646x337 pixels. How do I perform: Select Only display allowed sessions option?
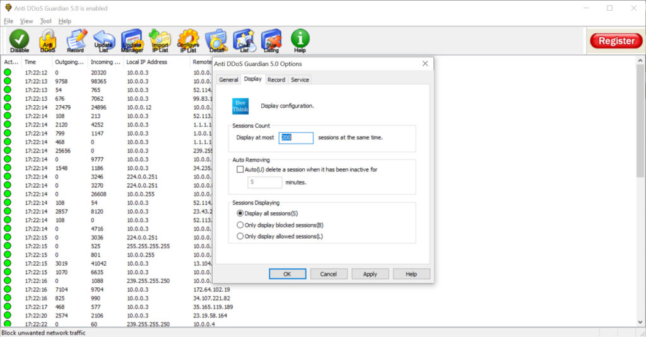tap(240, 236)
